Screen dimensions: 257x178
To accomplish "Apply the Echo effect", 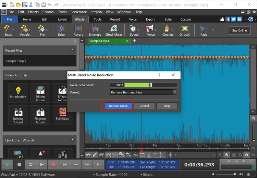I will click(61, 30).
